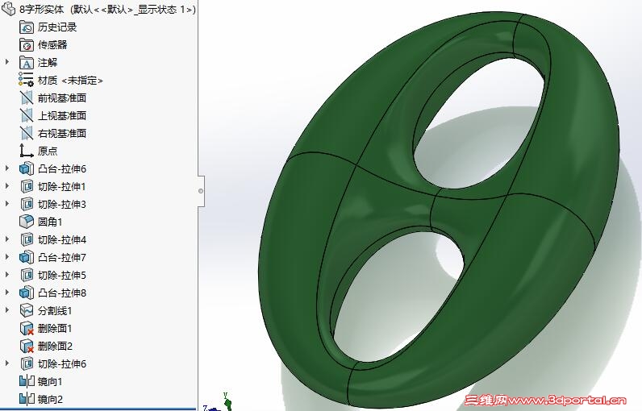Click the 切除-拉伸3 cut-extrude icon
This screenshot has height=411, width=642.
click(x=27, y=204)
